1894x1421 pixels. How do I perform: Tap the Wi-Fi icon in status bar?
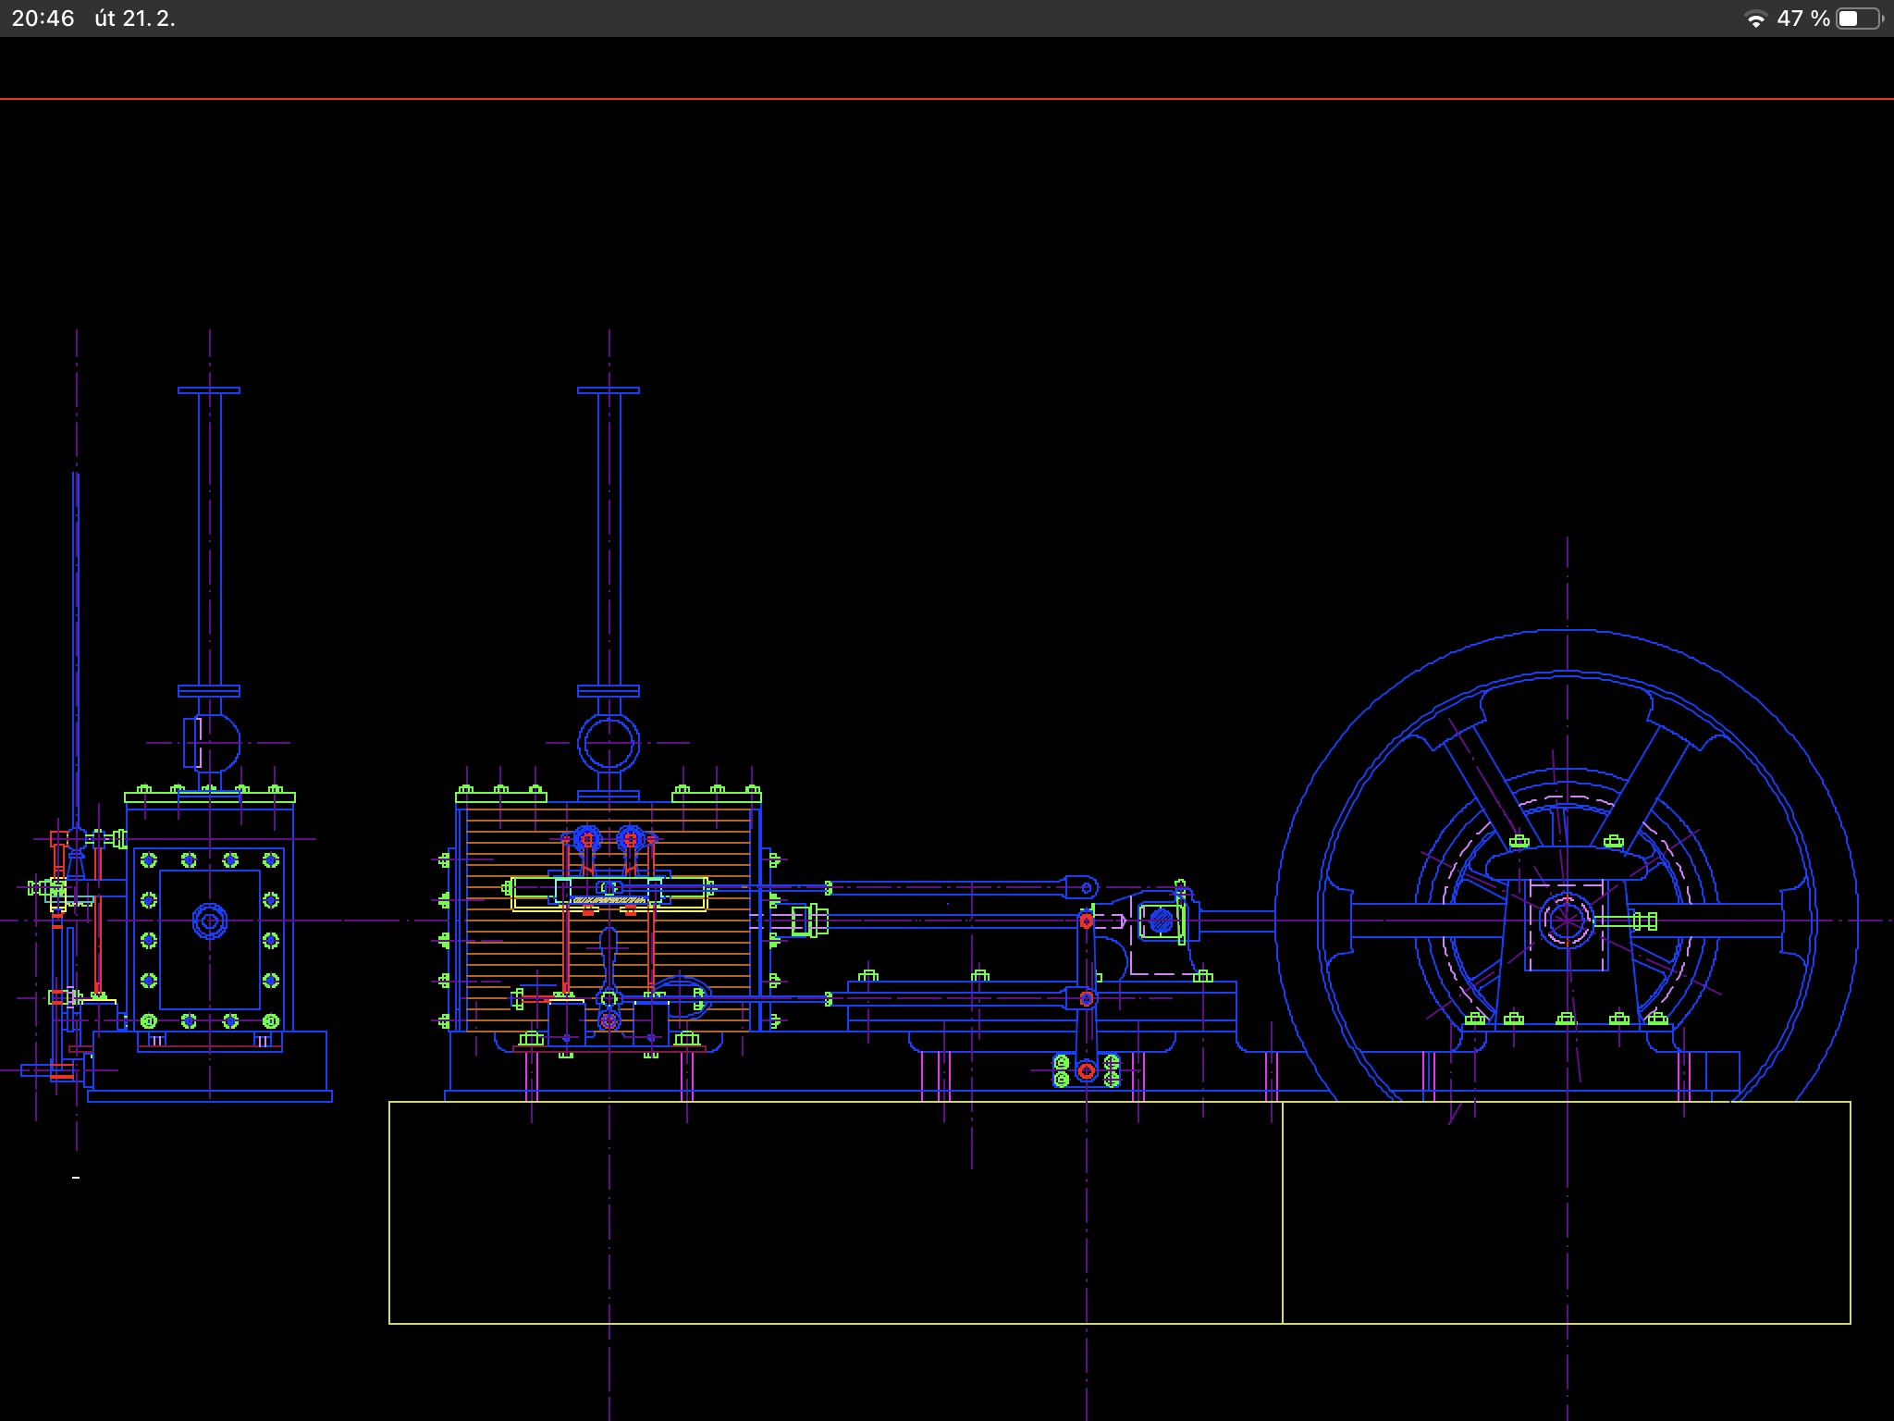(x=1754, y=19)
